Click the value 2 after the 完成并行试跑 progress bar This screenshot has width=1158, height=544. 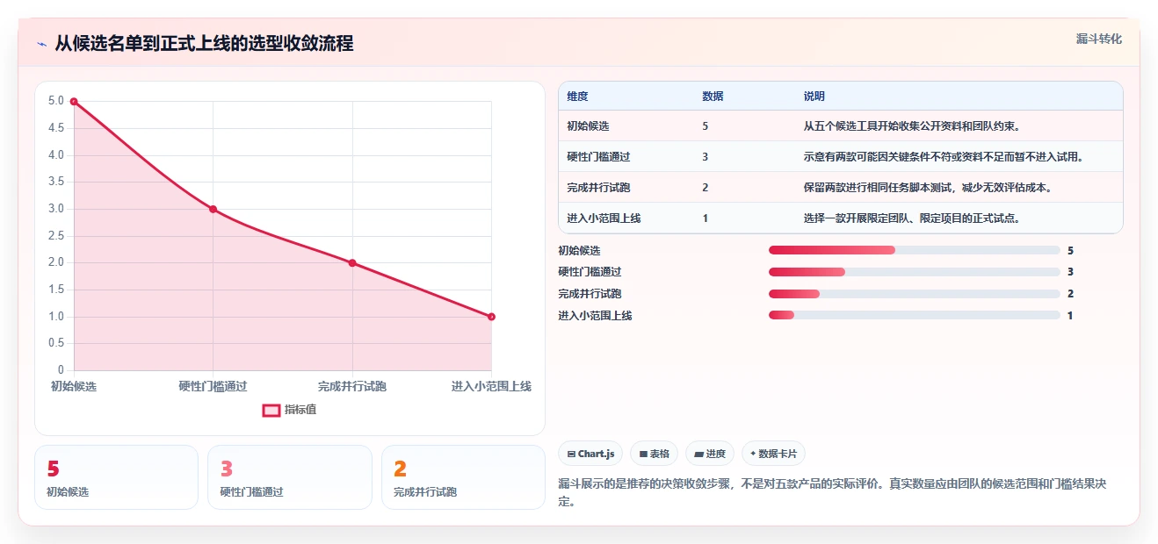pyautogui.click(x=1071, y=294)
